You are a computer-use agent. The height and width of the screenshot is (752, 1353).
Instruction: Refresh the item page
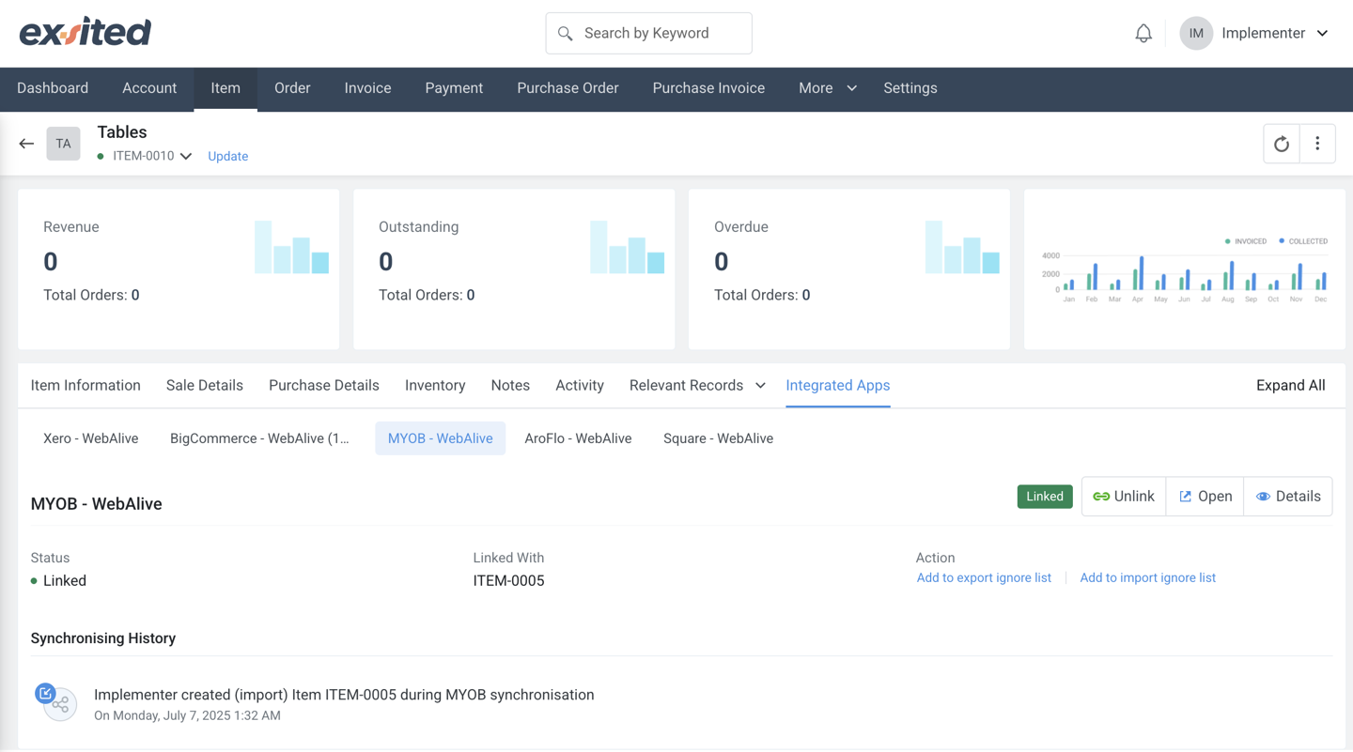pyautogui.click(x=1282, y=144)
